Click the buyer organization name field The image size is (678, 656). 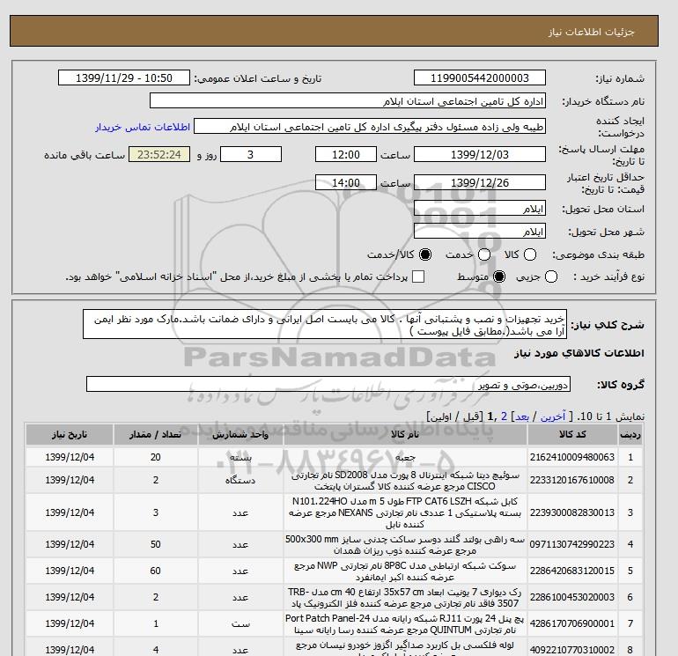click(x=347, y=101)
